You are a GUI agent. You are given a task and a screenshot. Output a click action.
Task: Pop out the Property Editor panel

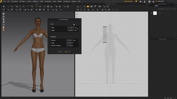(176, 39)
